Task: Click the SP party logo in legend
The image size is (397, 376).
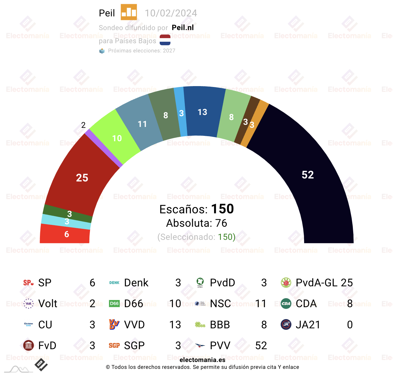Action: point(29,283)
